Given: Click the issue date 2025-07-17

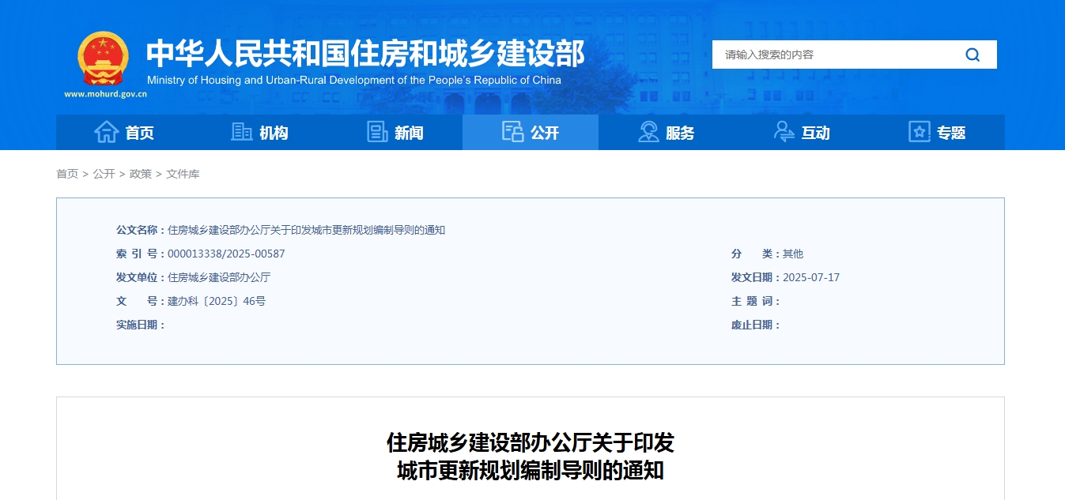Looking at the screenshot, I should point(811,277).
